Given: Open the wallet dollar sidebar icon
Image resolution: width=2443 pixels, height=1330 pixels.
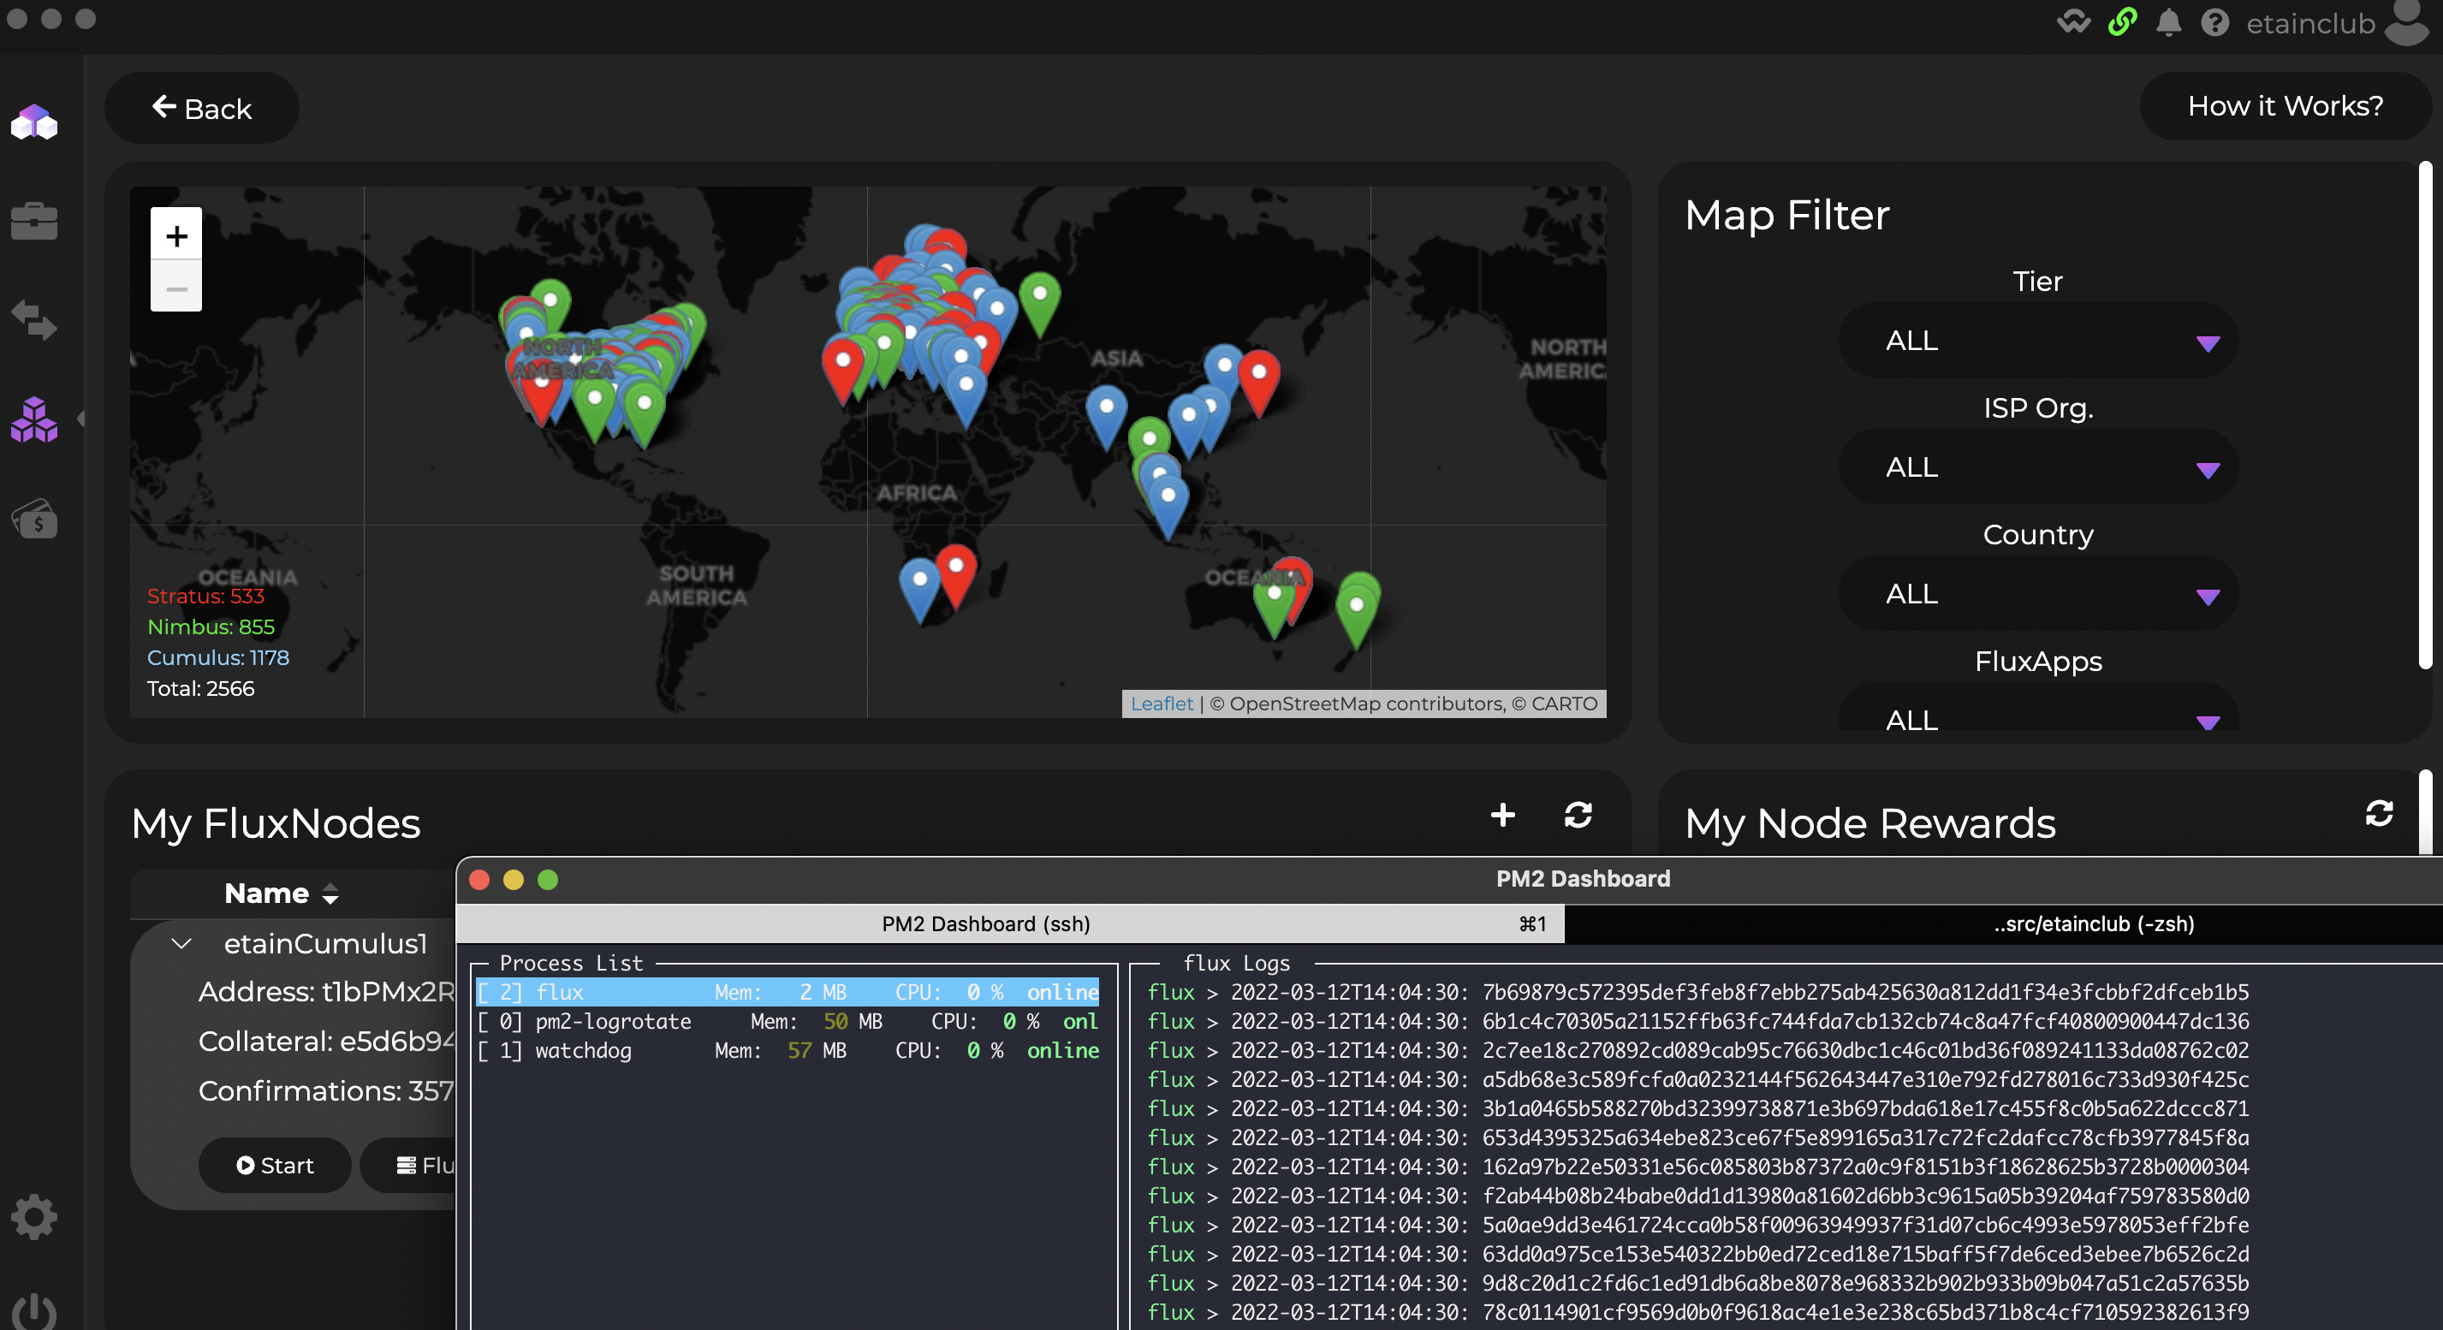Looking at the screenshot, I should (34, 519).
